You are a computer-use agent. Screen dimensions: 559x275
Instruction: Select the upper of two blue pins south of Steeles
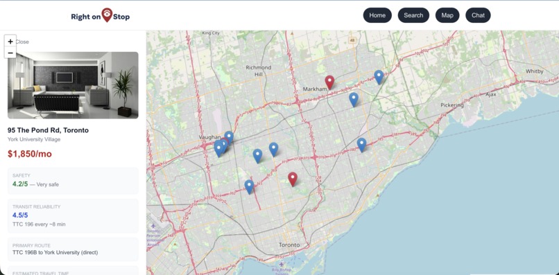[273, 149]
